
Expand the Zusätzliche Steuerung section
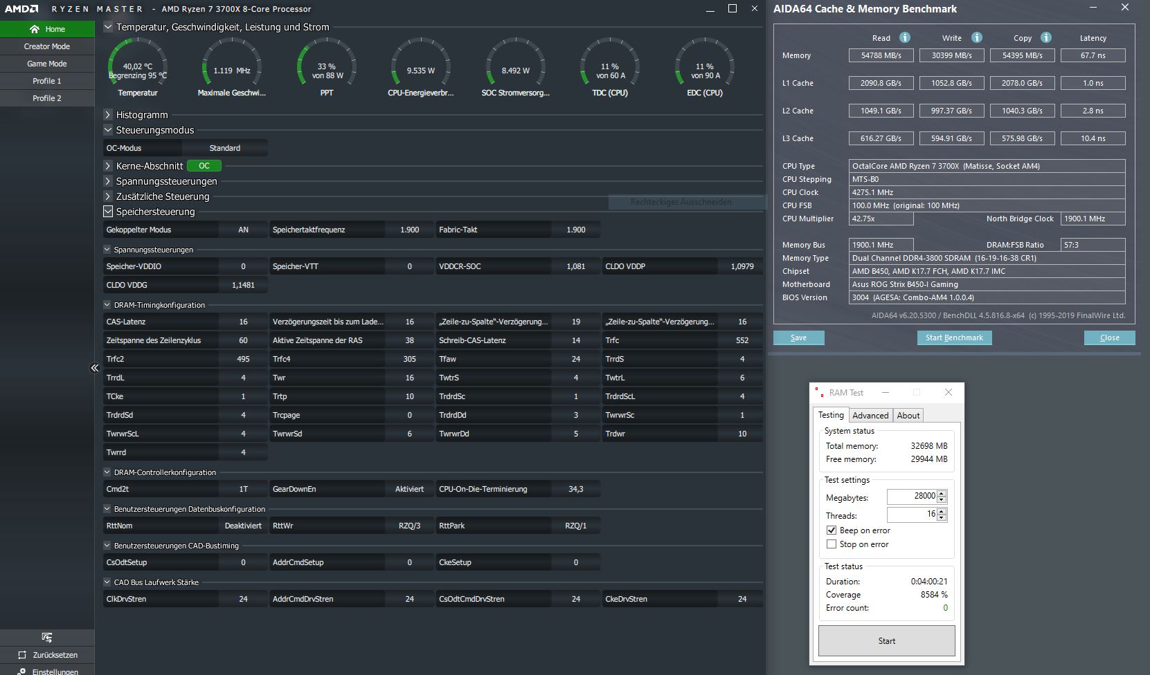click(108, 196)
